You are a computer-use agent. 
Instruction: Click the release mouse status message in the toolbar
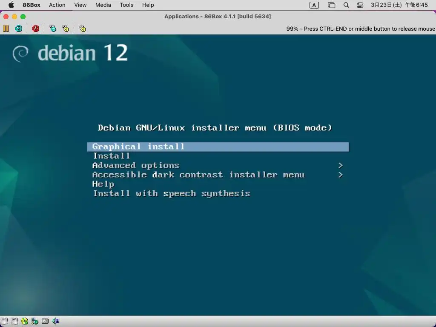click(361, 29)
